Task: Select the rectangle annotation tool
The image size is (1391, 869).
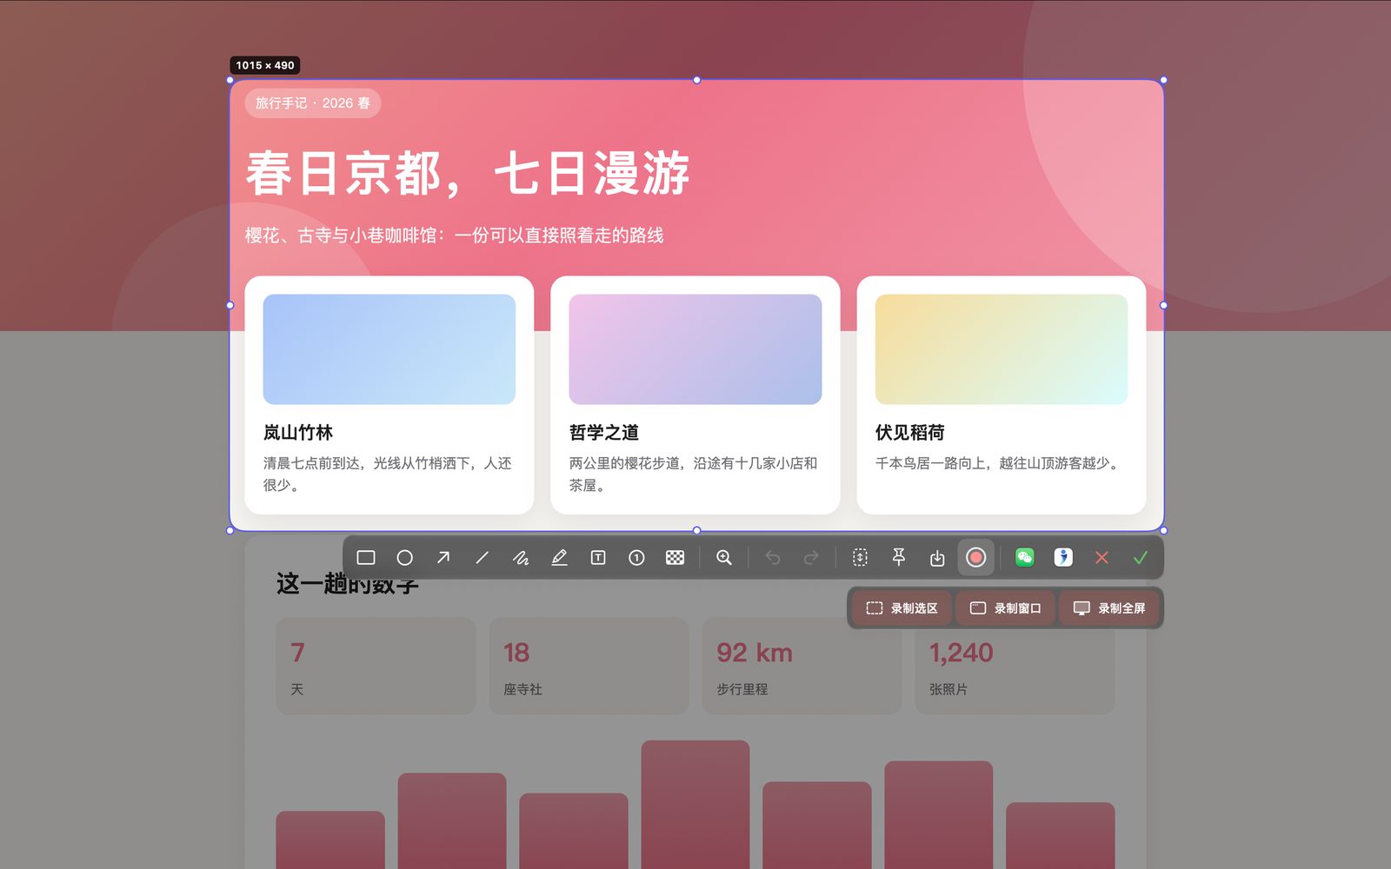Action: coord(366,558)
